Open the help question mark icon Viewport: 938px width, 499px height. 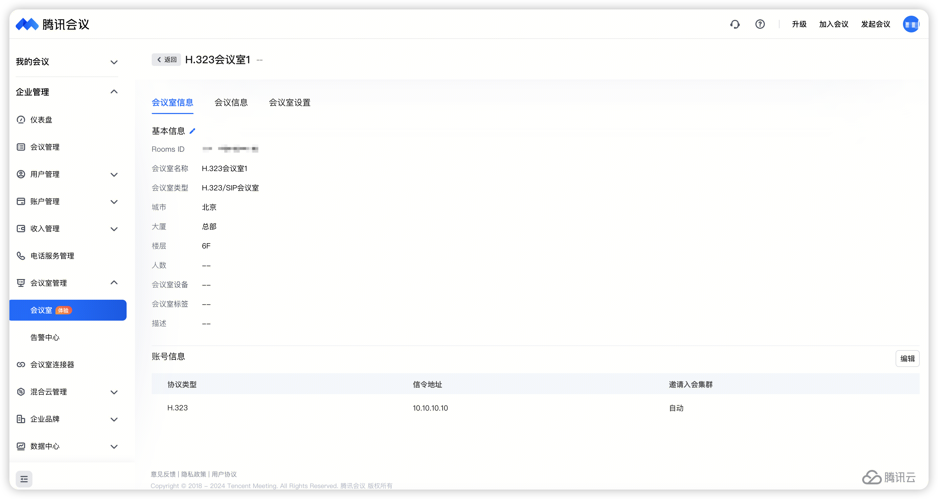760,24
